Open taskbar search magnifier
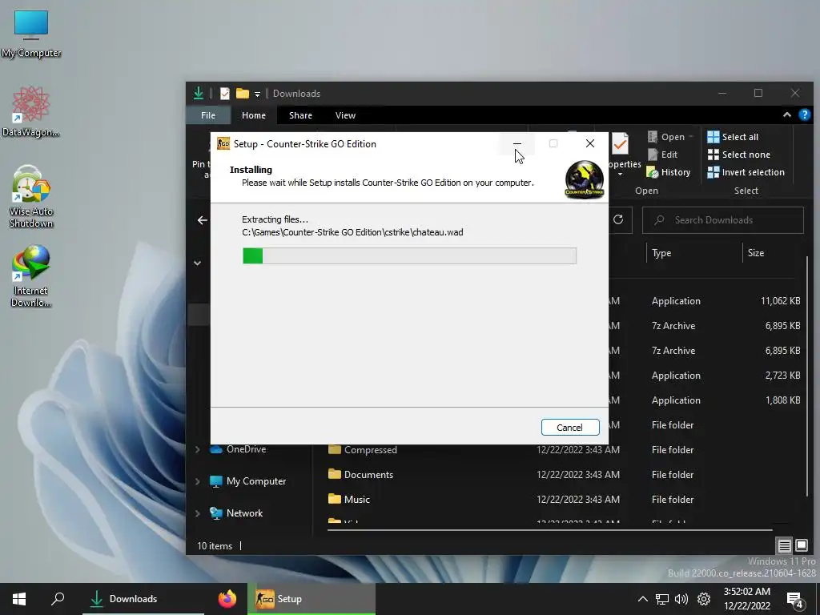Image resolution: width=820 pixels, height=615 pixels. pyautogui.click(x=58, y=599)
